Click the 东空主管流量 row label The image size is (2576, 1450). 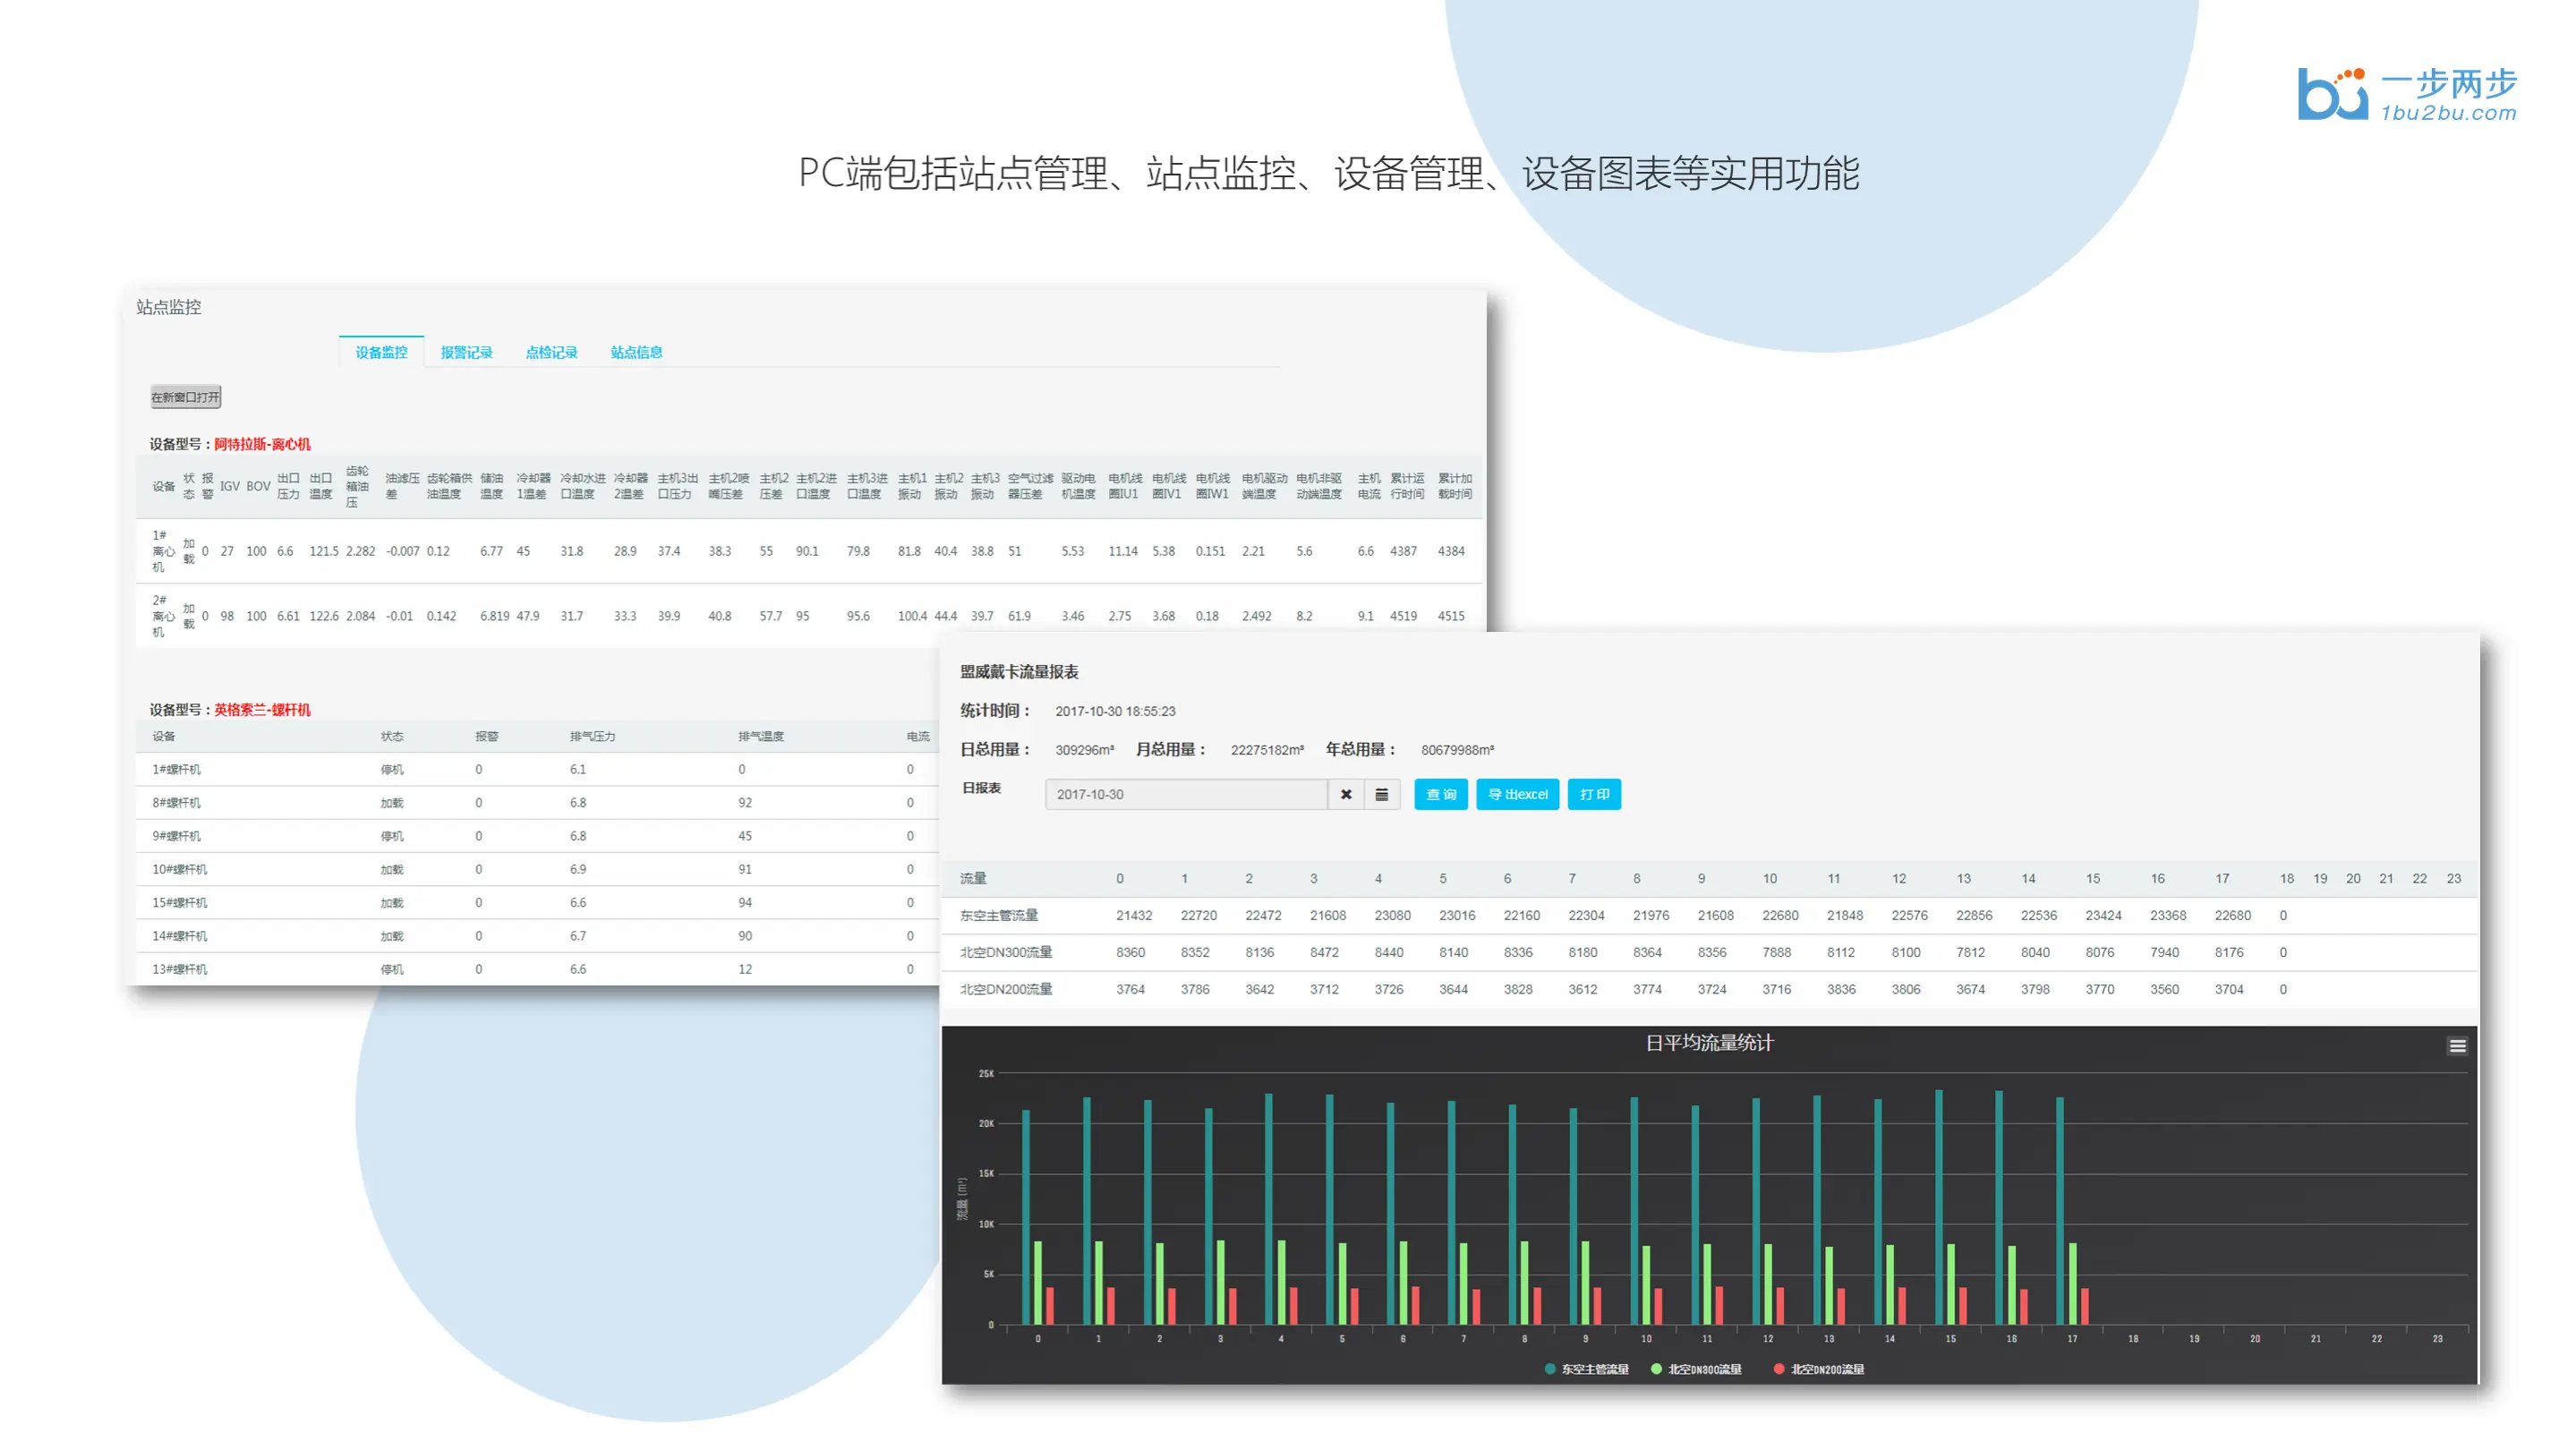998,915
